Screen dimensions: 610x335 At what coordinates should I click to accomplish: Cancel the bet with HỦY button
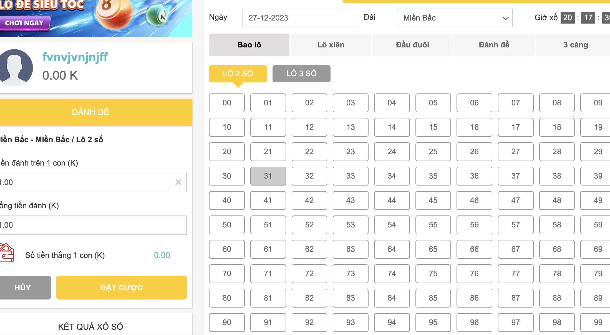pyautogui.click(x=23, y=287)
